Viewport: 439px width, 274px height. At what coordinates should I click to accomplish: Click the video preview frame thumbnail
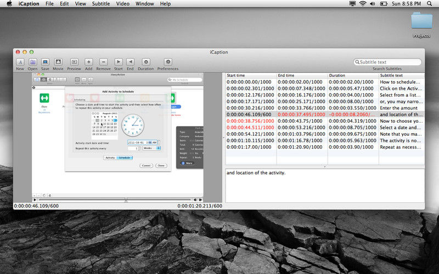(117, 135)
